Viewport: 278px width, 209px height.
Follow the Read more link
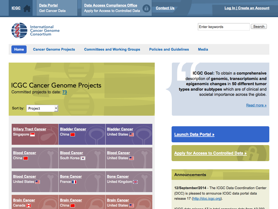256,105
